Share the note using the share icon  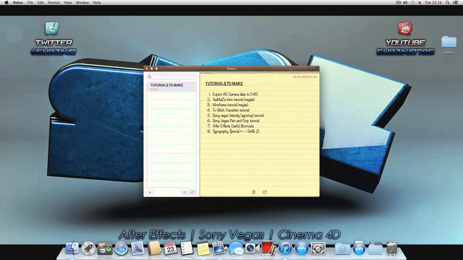pos(265,192)
